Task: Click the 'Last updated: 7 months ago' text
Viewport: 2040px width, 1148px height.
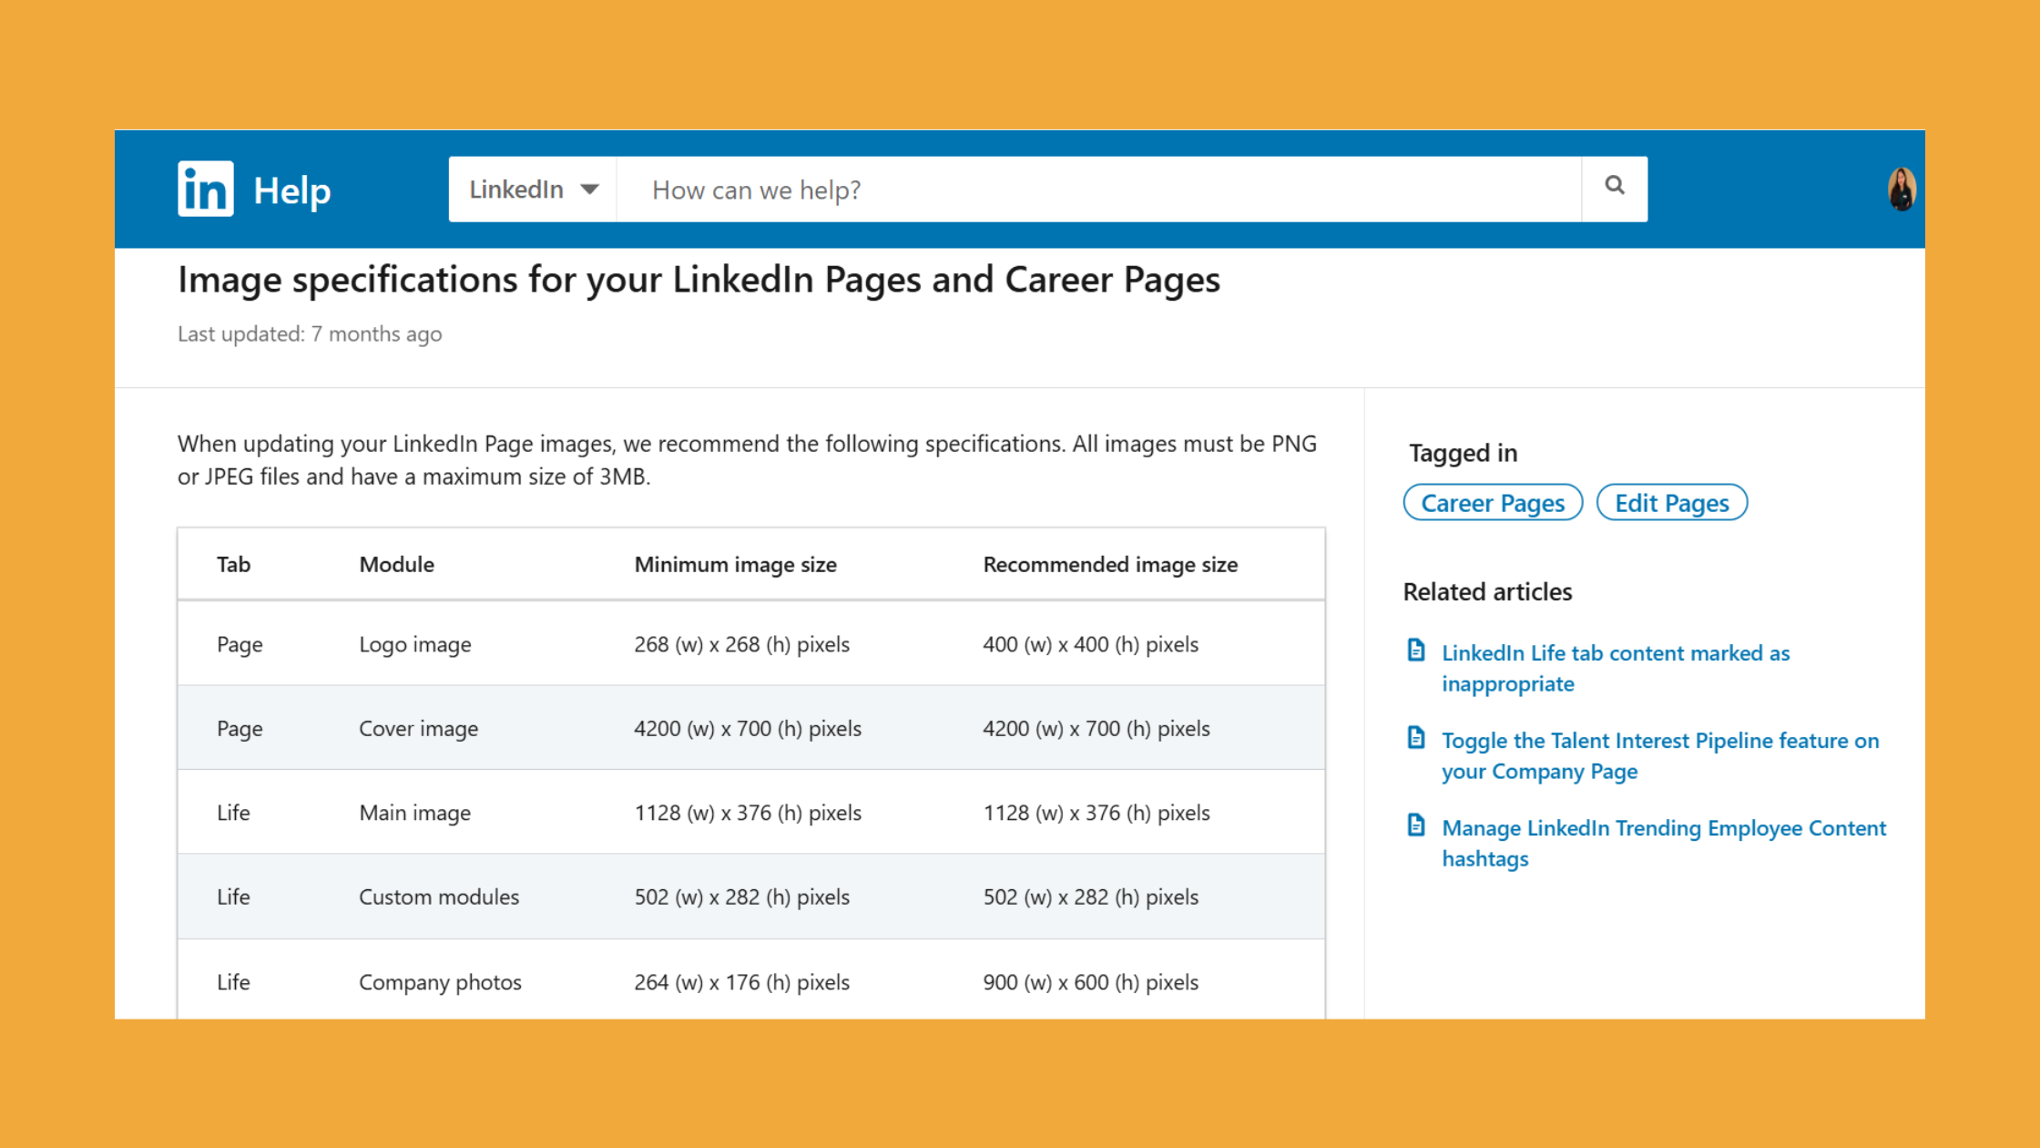Action: 310,334
